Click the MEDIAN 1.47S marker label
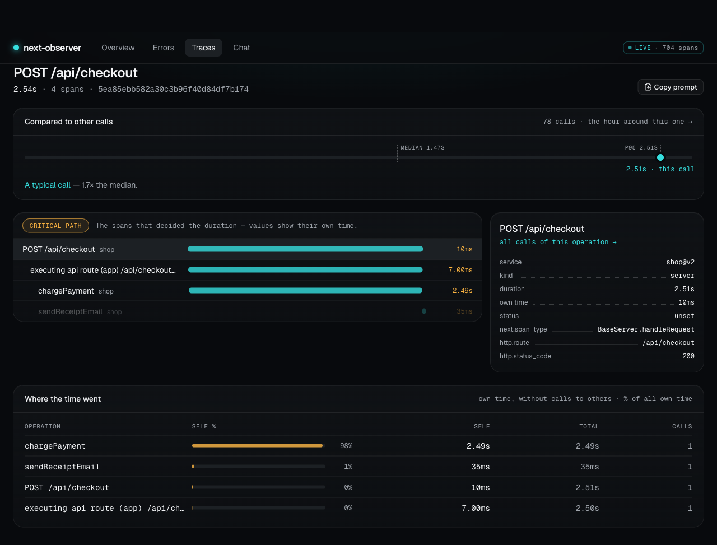The image size is (717, 545). [x=422, y=148]
